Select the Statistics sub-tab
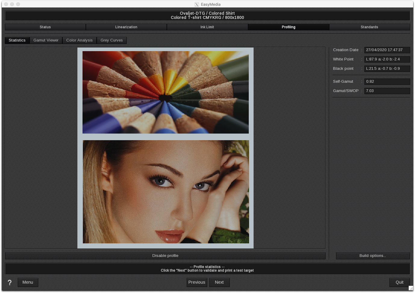This screenshot has width=415, height=293. [x=17, y=40]
